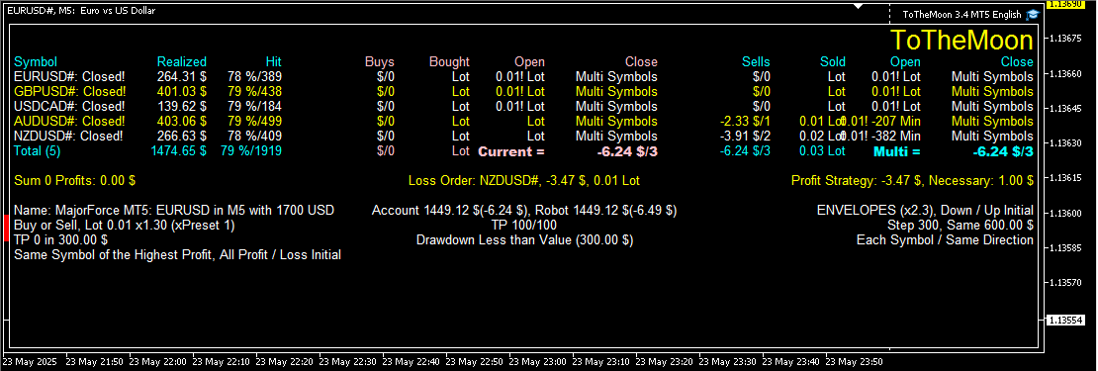The height and width of the screenshot is (371, 1098).
Task: Click the Sold column header
Action: point(833,61)
